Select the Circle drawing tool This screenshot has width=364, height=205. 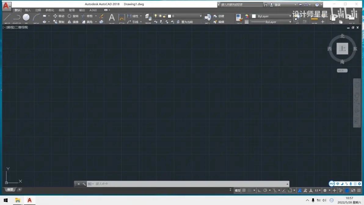[26, 18]
